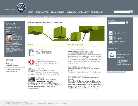The image size is (138, 106).
Task: Click the HOT SPOTS heading
Action: point(10,24)
